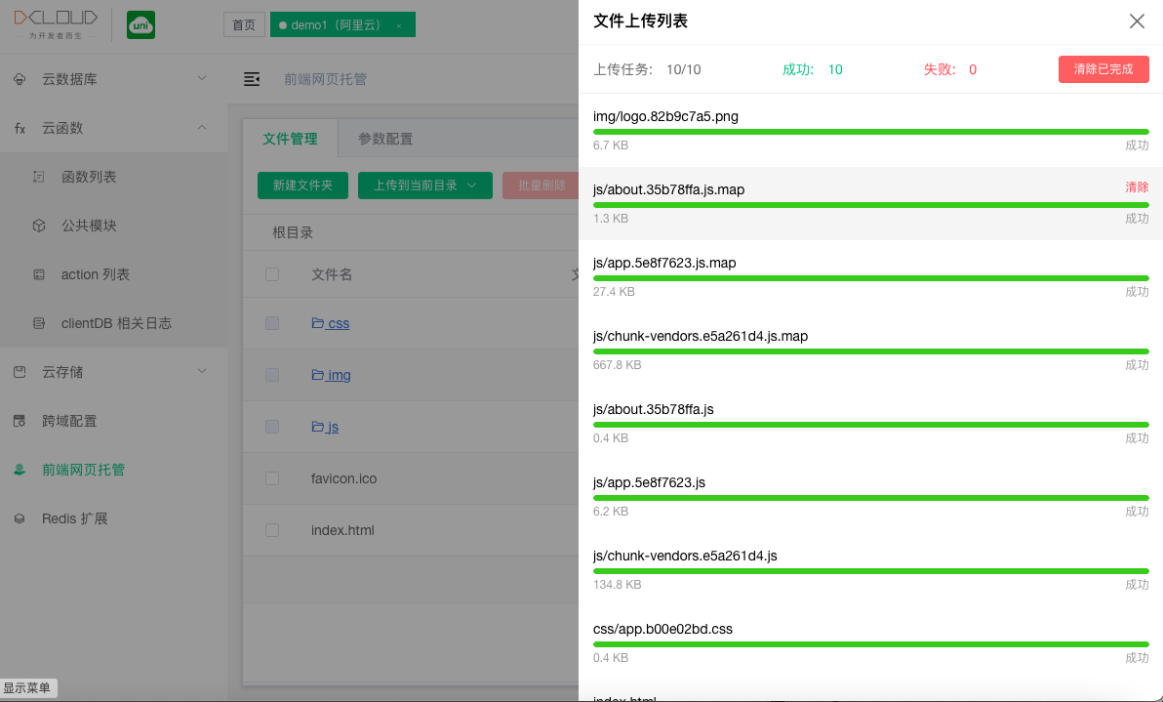Click 清除 for js/about.35b78ffa.js.map
Image resolution: width=1163 pixels, height=702 pixels.
pyautogui.click(x=1137, y=187)
